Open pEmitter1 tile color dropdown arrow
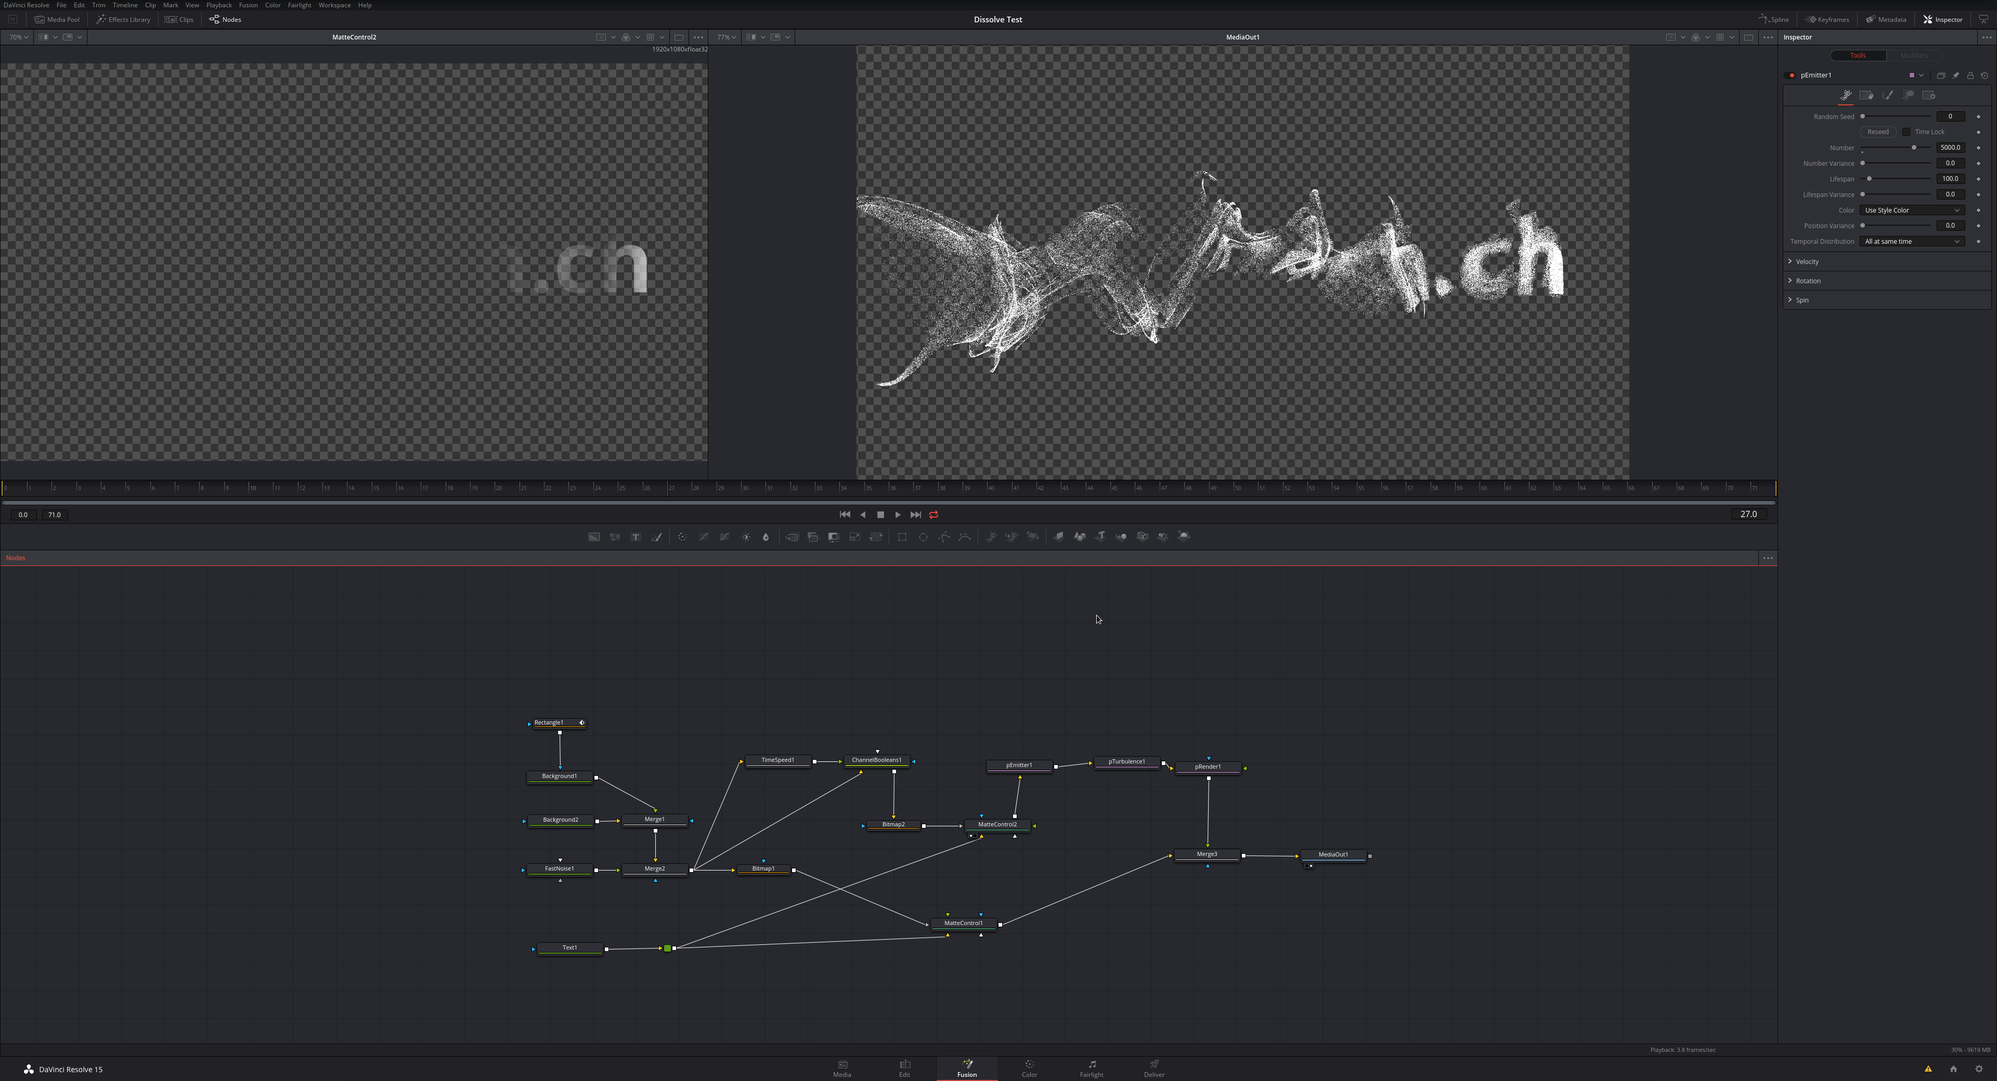Image resolution: width=1997 pixels, height=1081 pixels. click(1921, 75)
